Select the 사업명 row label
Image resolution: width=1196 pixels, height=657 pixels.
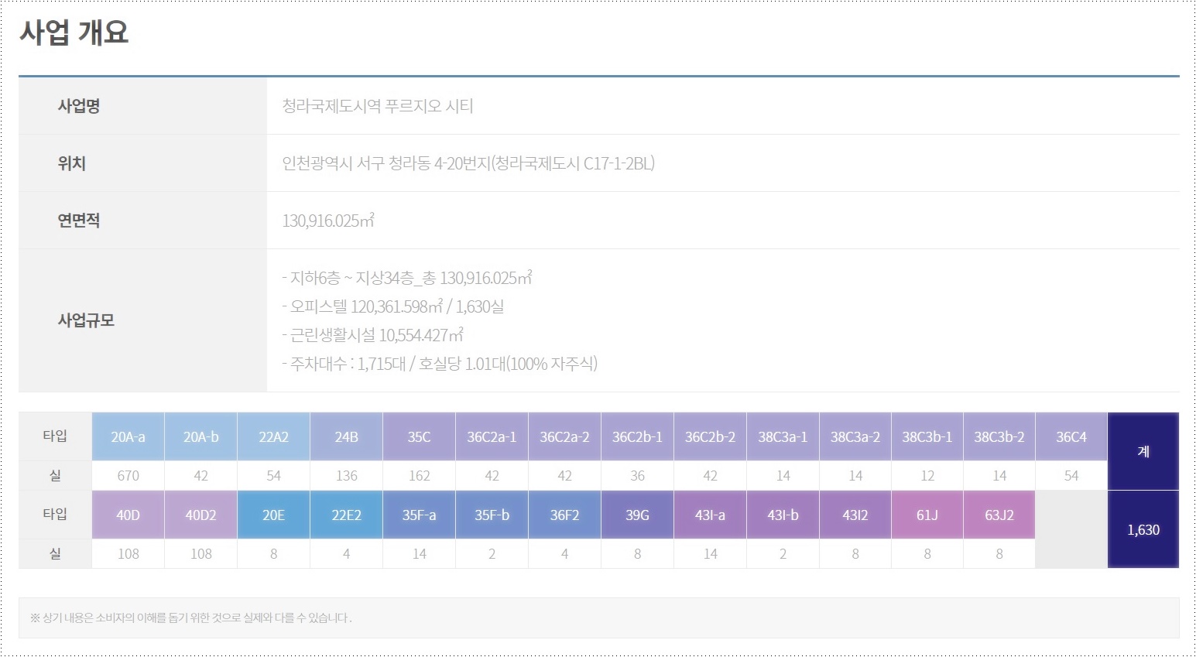pos(79,106)
